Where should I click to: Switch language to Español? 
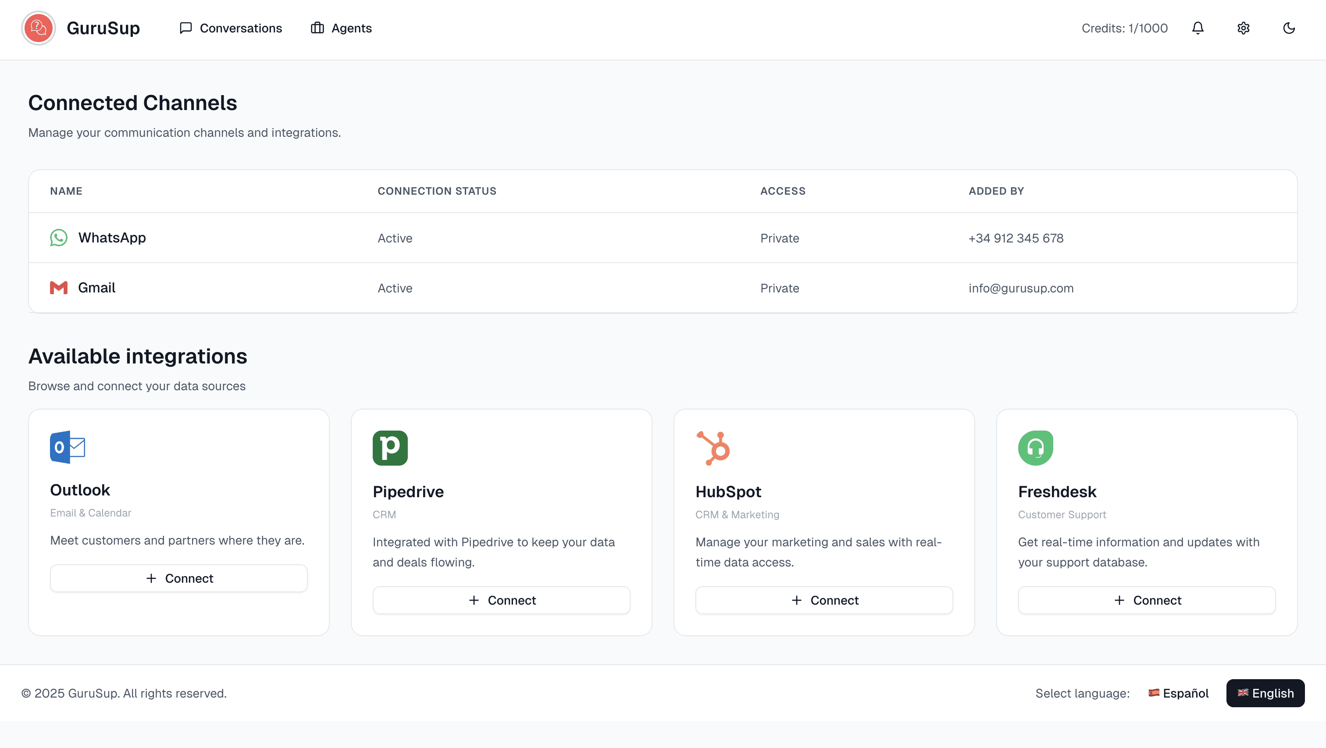pos(1178,694)
